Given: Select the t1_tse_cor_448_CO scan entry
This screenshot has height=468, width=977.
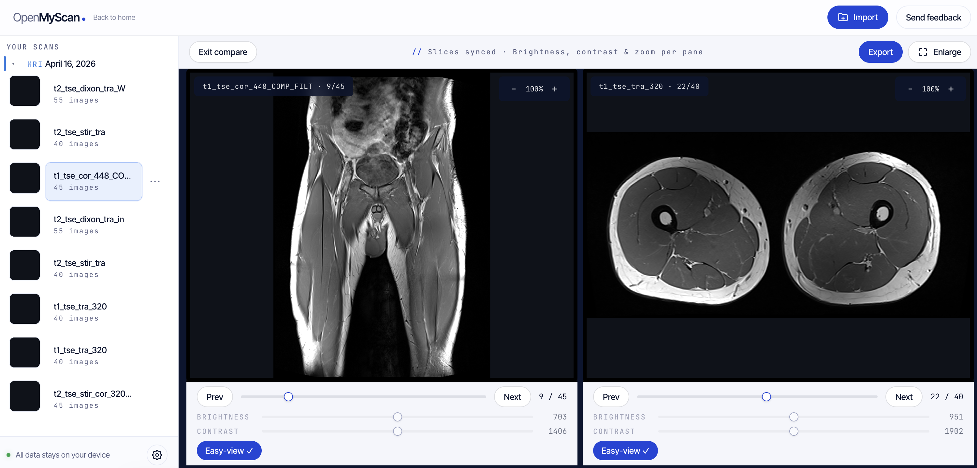Looking at the screenshot, I should pyautogui.click(x=94, y=181).
